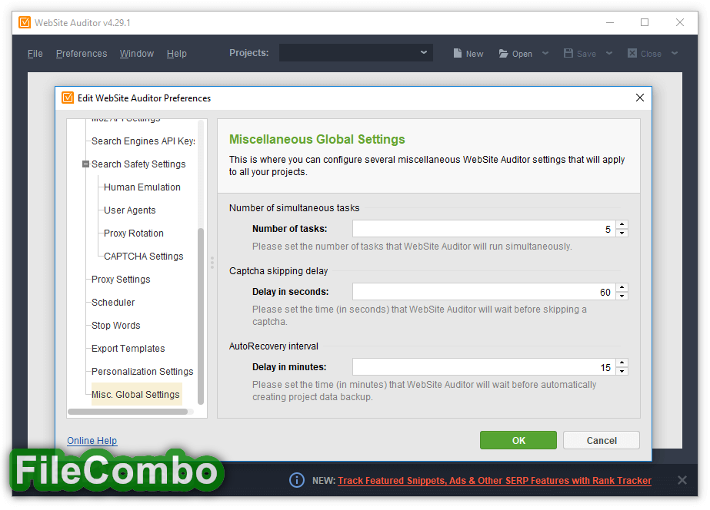Viewport: 710px width, 510px height.
Task: Select Scheduler item
Action: 113,303
